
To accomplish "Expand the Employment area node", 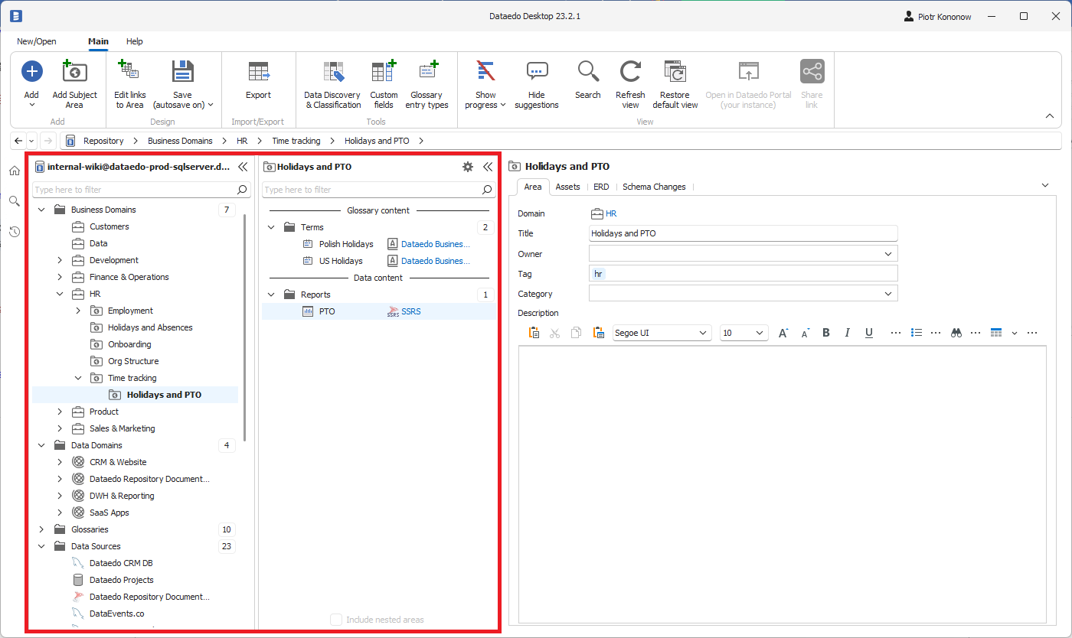I will coord(78,311).
